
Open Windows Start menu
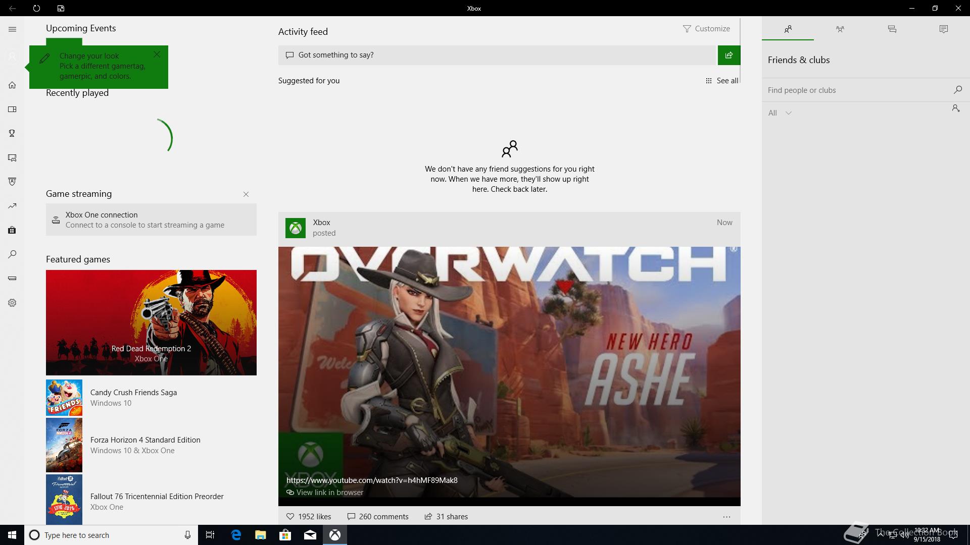click(12, 535)
